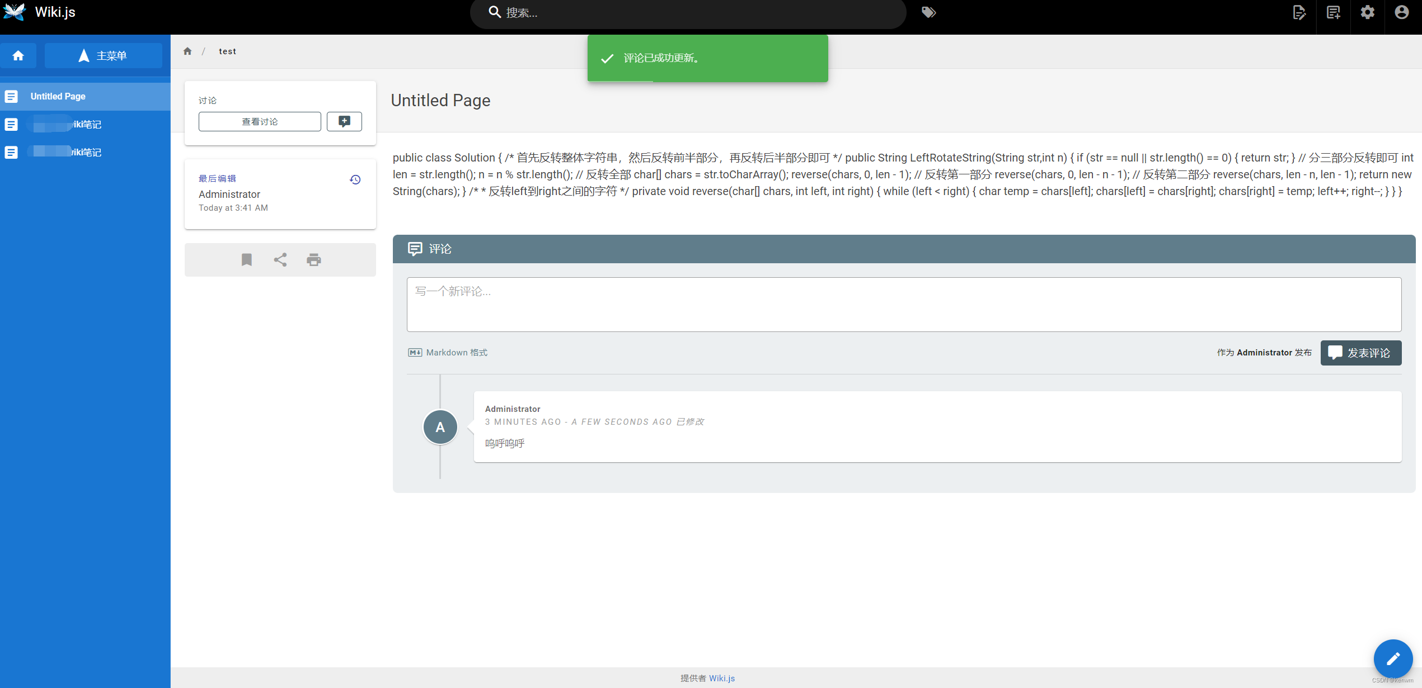1422x688 pixels.
Task: Open the 主菜单 navigation menu
Action: tap(104, 56)
